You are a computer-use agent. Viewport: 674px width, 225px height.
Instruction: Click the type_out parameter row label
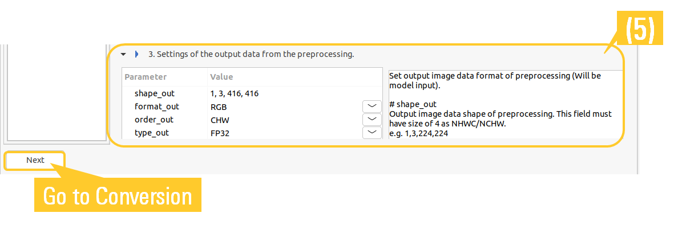[x=151, y=133]
